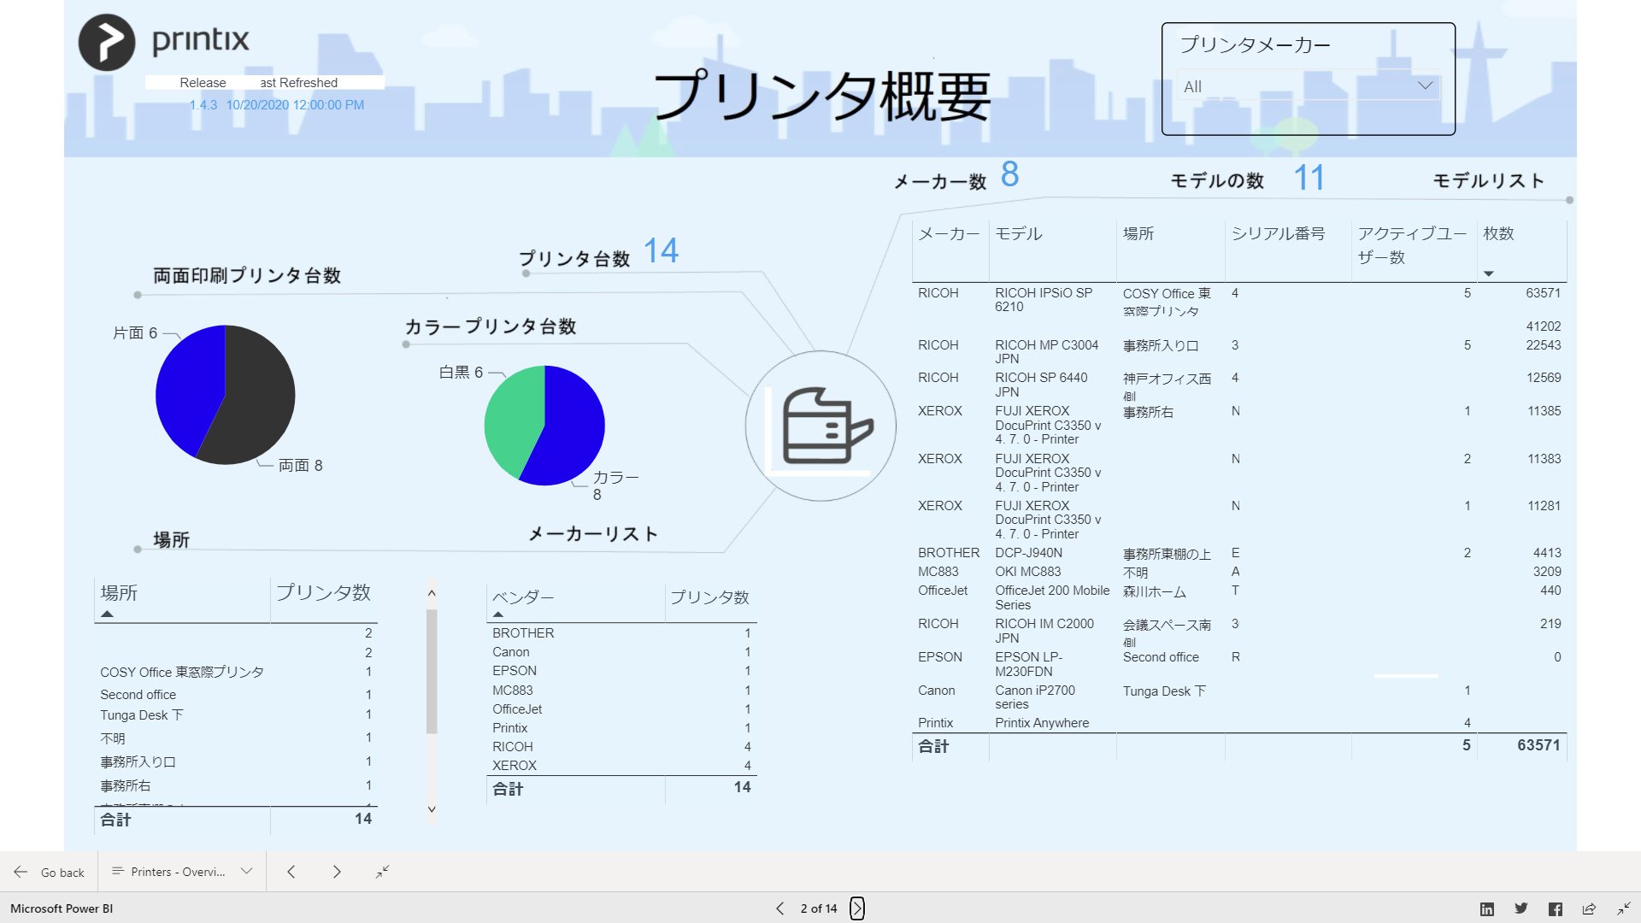Select EPSON row in vendor list

[x=621, y=671]
